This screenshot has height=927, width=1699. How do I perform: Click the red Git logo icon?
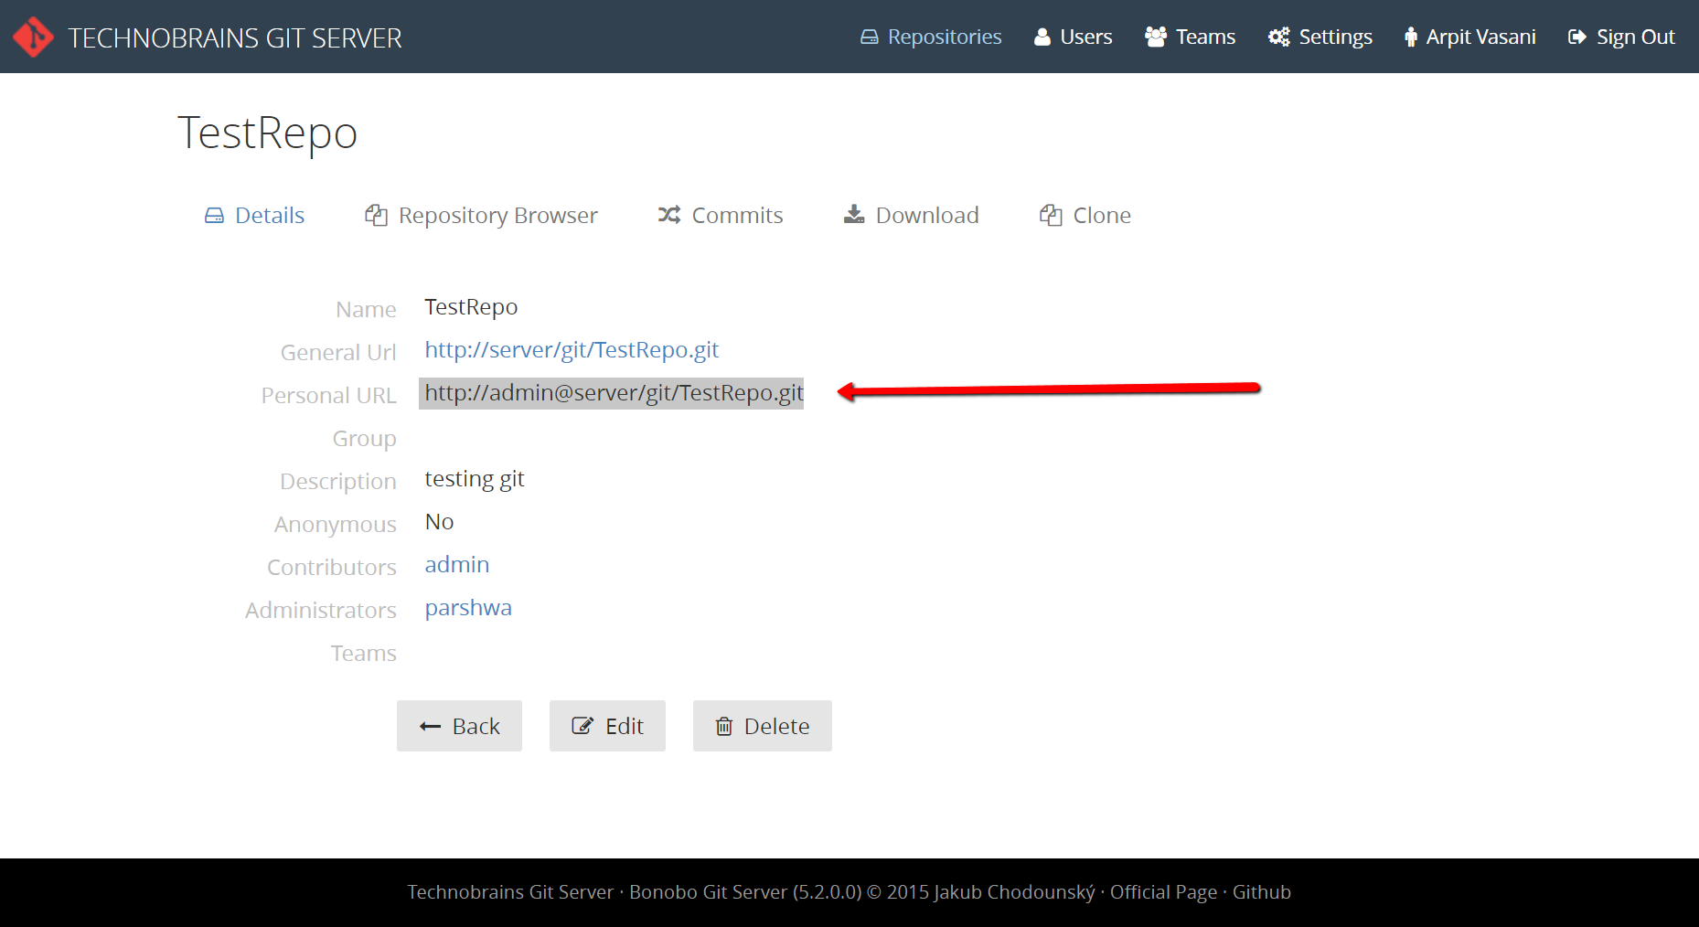(x=34, y=37)
